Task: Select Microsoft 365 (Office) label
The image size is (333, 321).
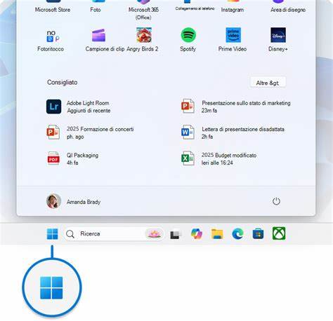Action: coord(143,13)
